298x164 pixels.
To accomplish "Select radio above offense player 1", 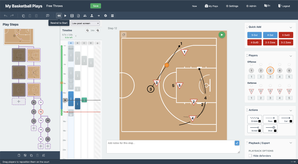I will tap(252, 65).
